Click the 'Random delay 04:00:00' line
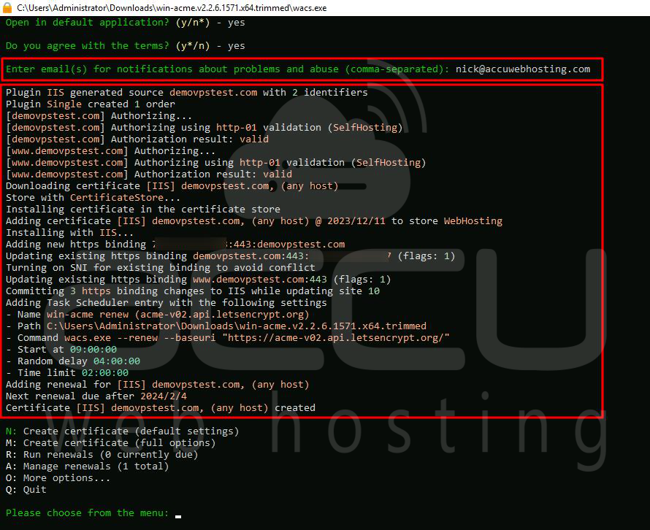Image resolution: width=650 pixels, height=530 pixels. coord(72,361)
